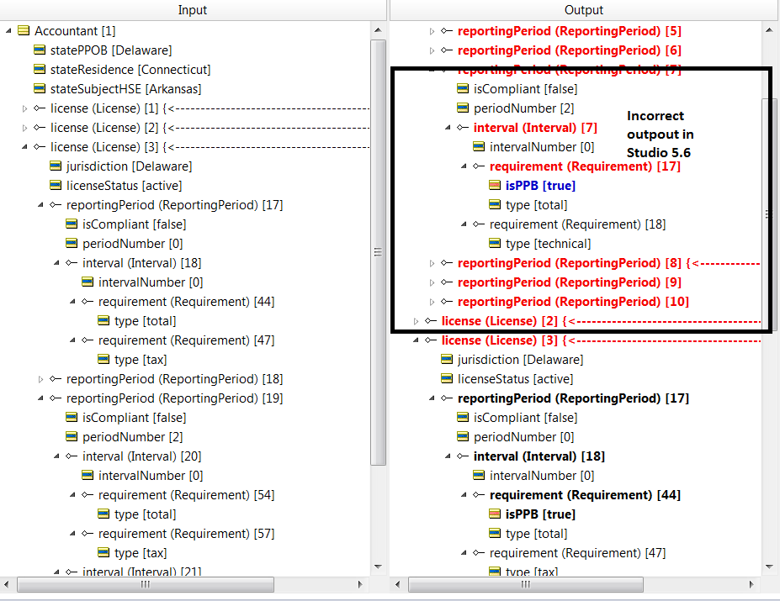Click the association icon of license (License) [1] in Input
The width and height of the screenshot is (780, 601).
point(40,108)
